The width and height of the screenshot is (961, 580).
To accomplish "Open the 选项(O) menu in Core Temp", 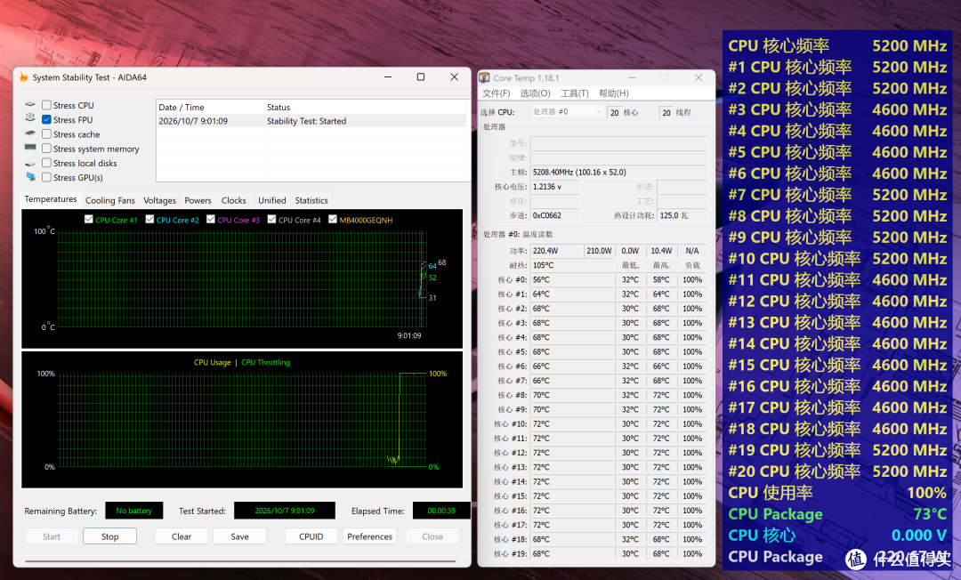I will tap(535, 93).
